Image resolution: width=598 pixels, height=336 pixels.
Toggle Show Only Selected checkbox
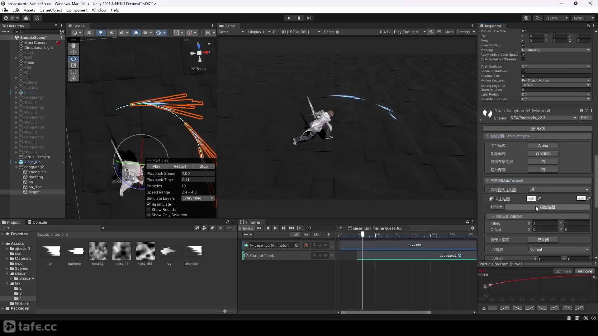coord(149,215)
